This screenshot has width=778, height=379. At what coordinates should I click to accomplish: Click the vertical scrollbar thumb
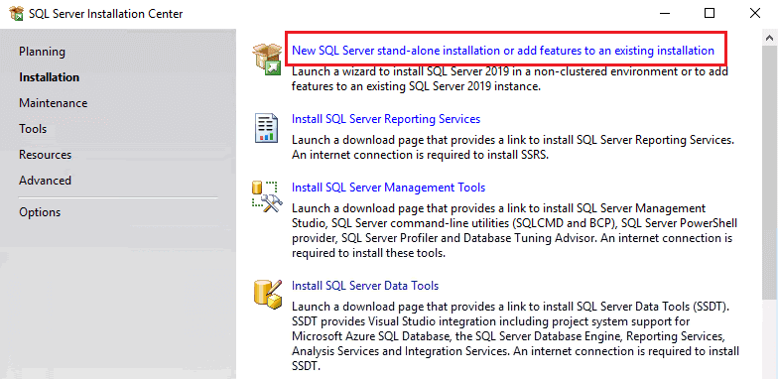pos(770,174)
